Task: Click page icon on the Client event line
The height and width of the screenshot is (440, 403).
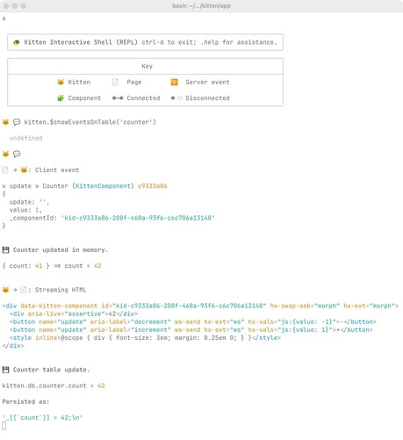Action: [x=5, y=170]
